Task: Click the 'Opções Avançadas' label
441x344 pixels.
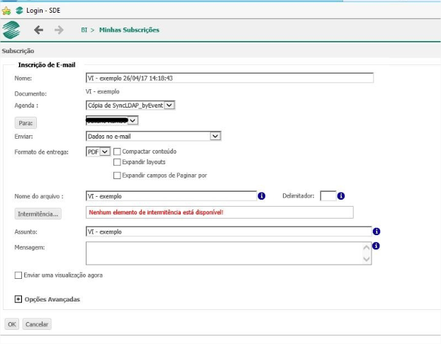Action: [52, 299]
